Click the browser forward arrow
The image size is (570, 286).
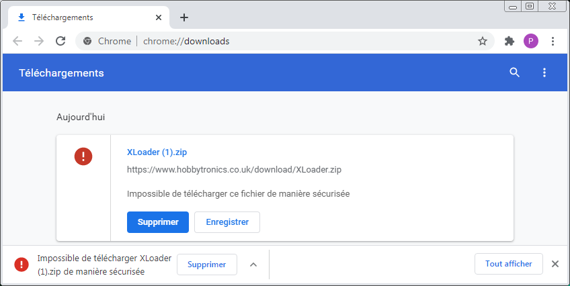coord(39,41)
